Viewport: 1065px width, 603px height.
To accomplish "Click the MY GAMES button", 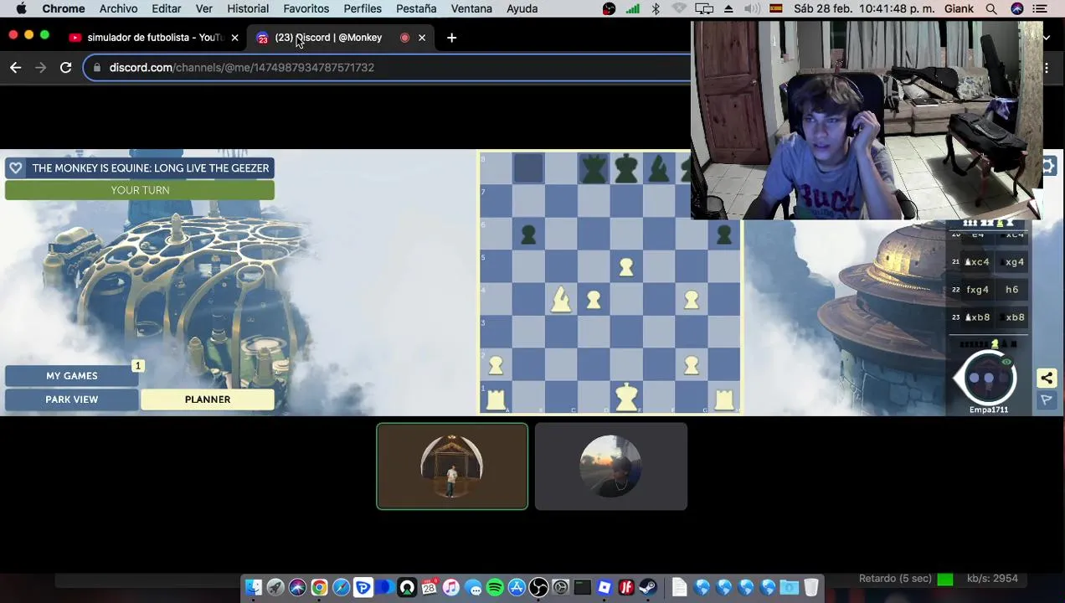I will pos(72,377).
